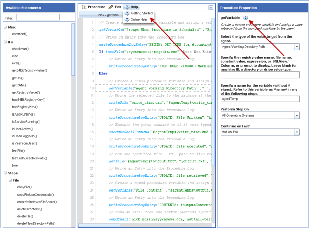The image size is (309, 228).
Task: Click the pencil icon beside Edit
Action: 111,7
